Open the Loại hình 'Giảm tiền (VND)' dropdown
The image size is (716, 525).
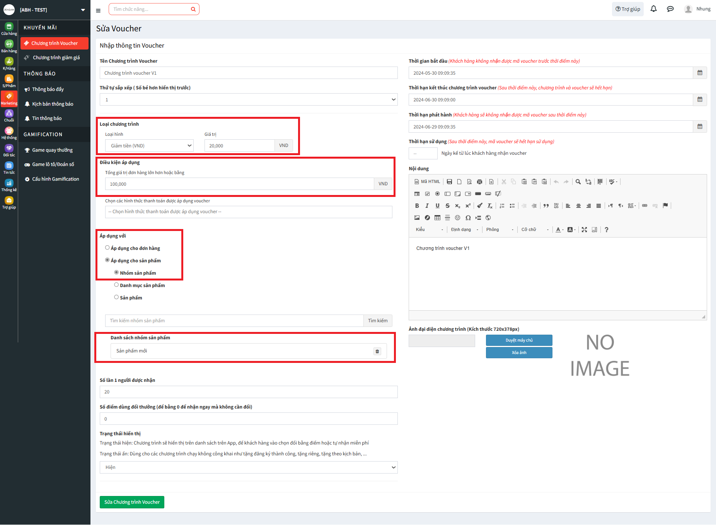[149, 145]
